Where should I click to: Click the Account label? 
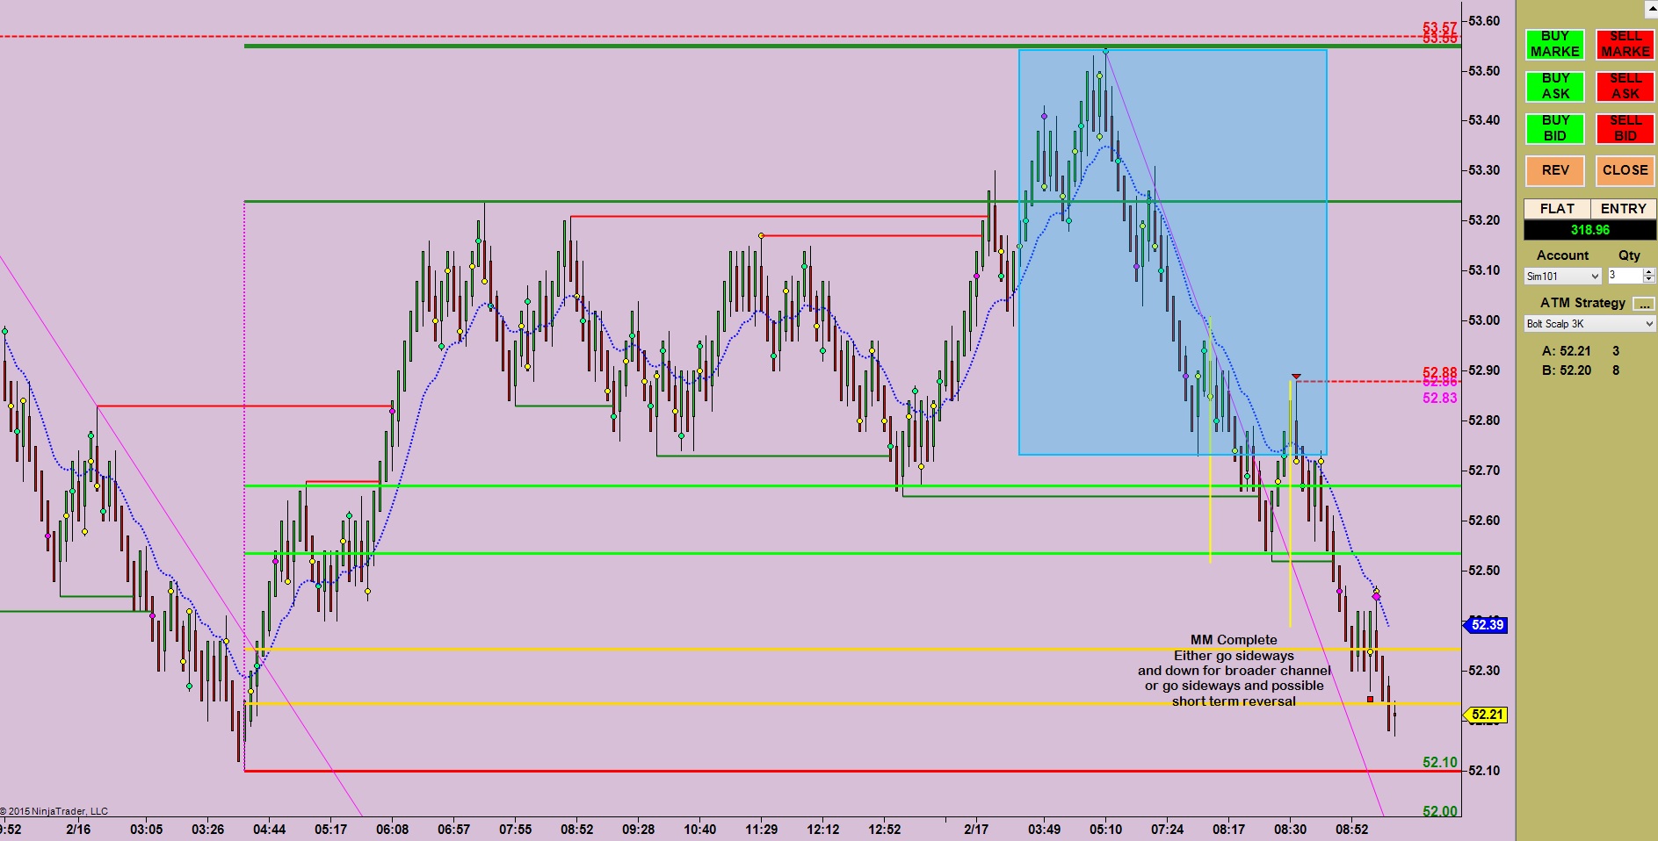click(x=1562, y=255)
